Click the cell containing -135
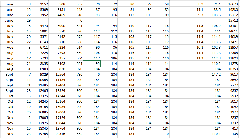Screen dimensions: 240x138 [x=230, y=134]
